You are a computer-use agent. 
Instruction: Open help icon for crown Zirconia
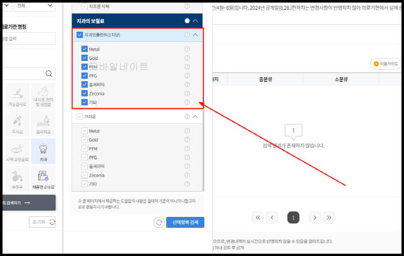[x=187, y=175]
